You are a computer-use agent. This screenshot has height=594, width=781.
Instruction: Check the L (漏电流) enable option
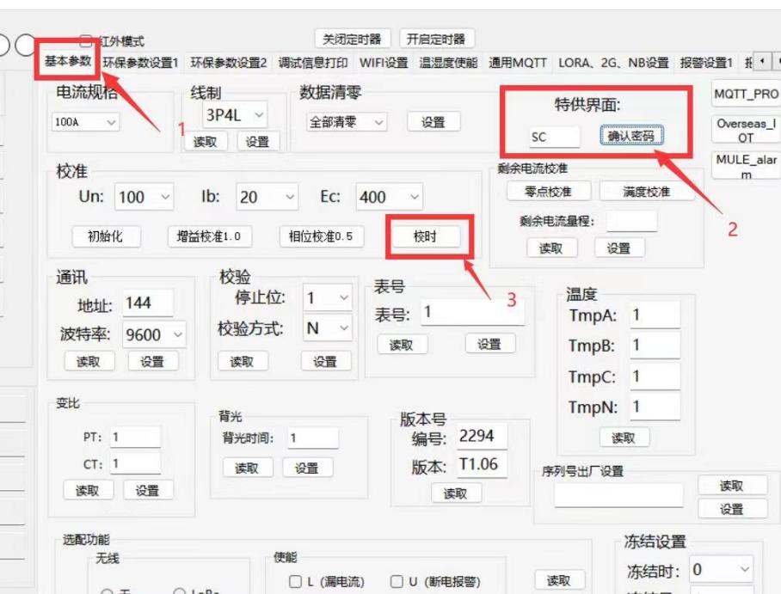[295, 582]
